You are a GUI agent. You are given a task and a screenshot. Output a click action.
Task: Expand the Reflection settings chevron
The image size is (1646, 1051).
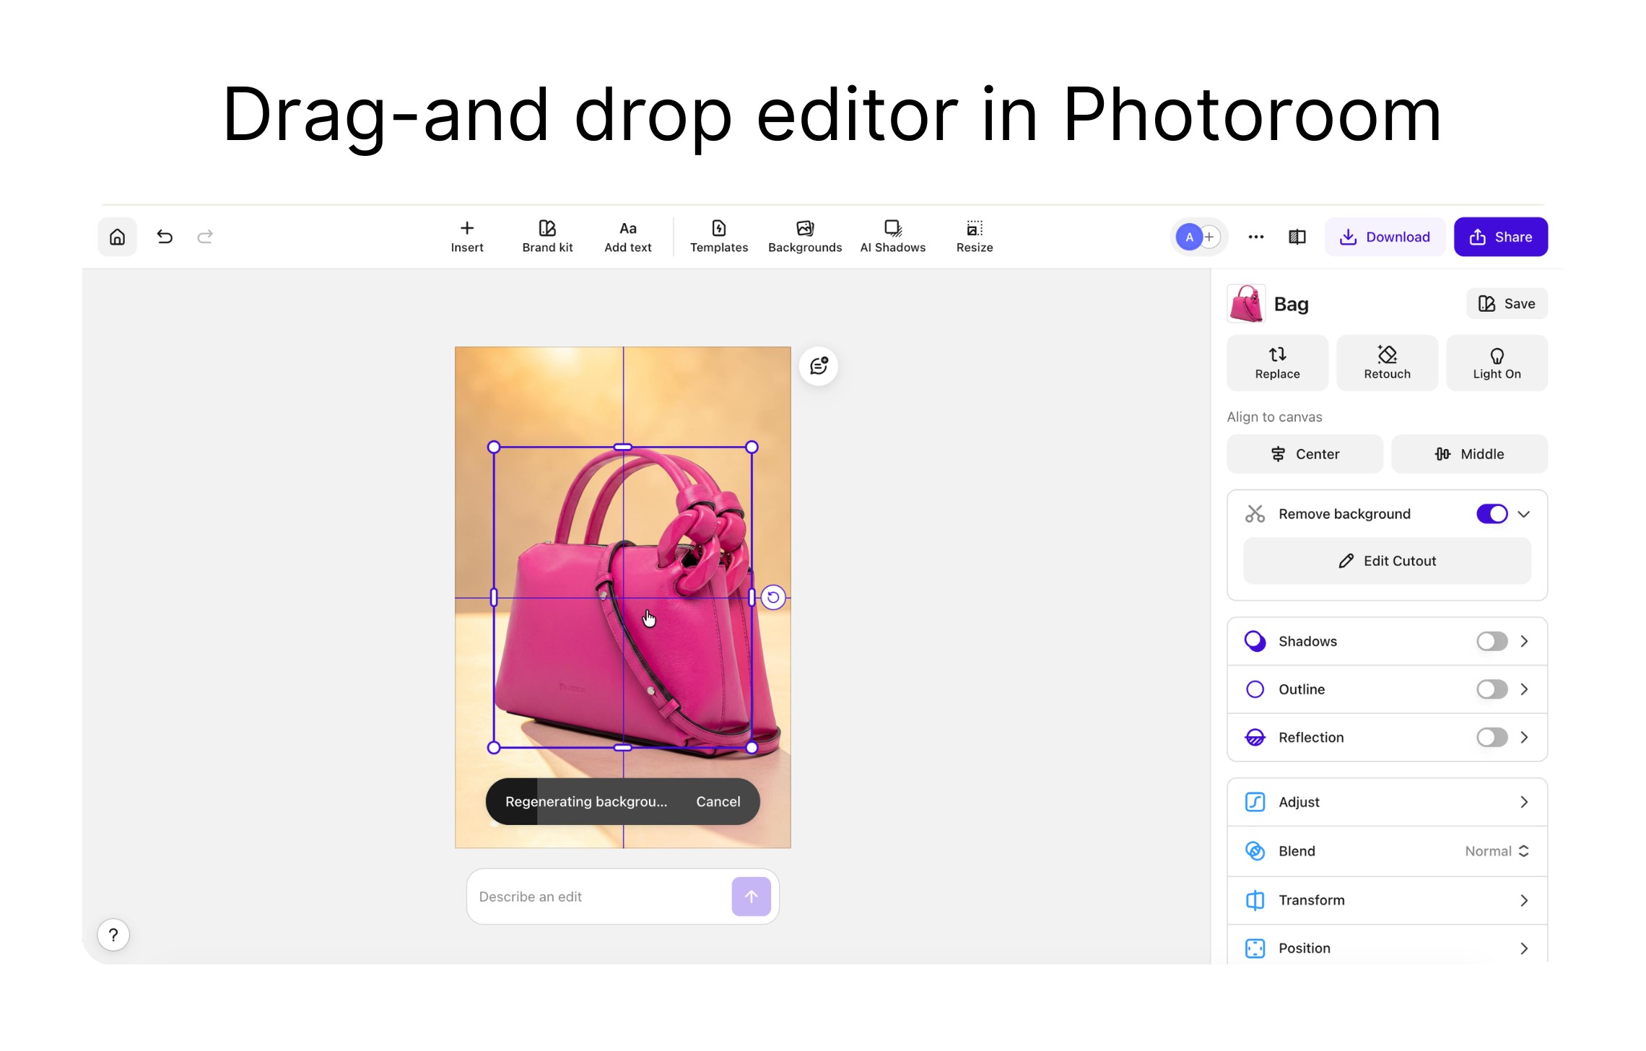(1524, 737)
